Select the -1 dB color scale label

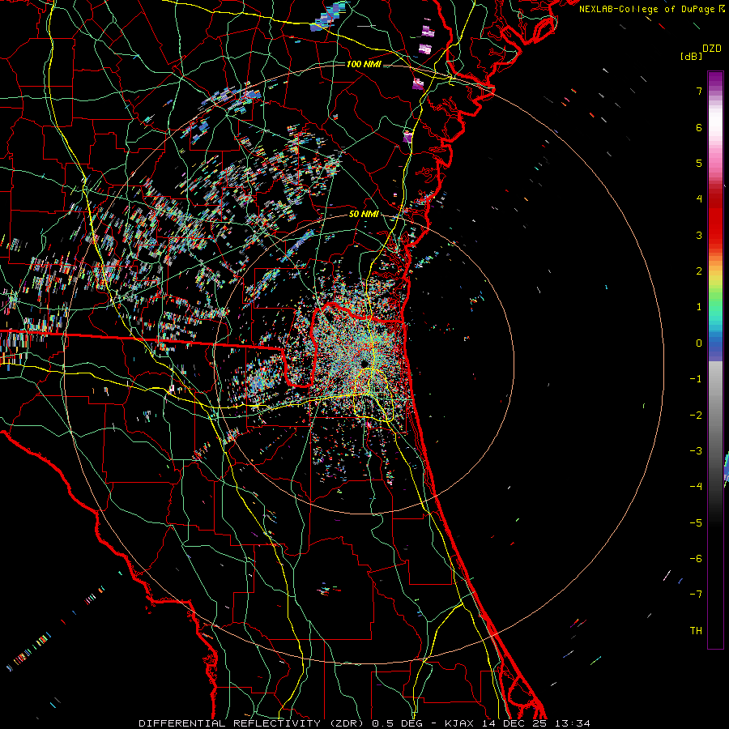tap(696, 379)
